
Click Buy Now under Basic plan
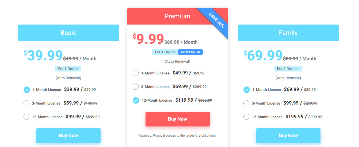[x=68, y=136]
